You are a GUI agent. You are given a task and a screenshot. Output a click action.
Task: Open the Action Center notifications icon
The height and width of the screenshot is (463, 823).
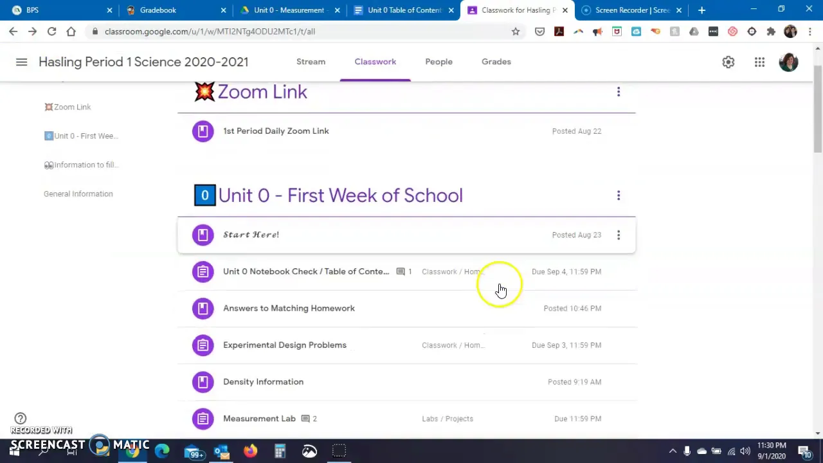[804, 451]
